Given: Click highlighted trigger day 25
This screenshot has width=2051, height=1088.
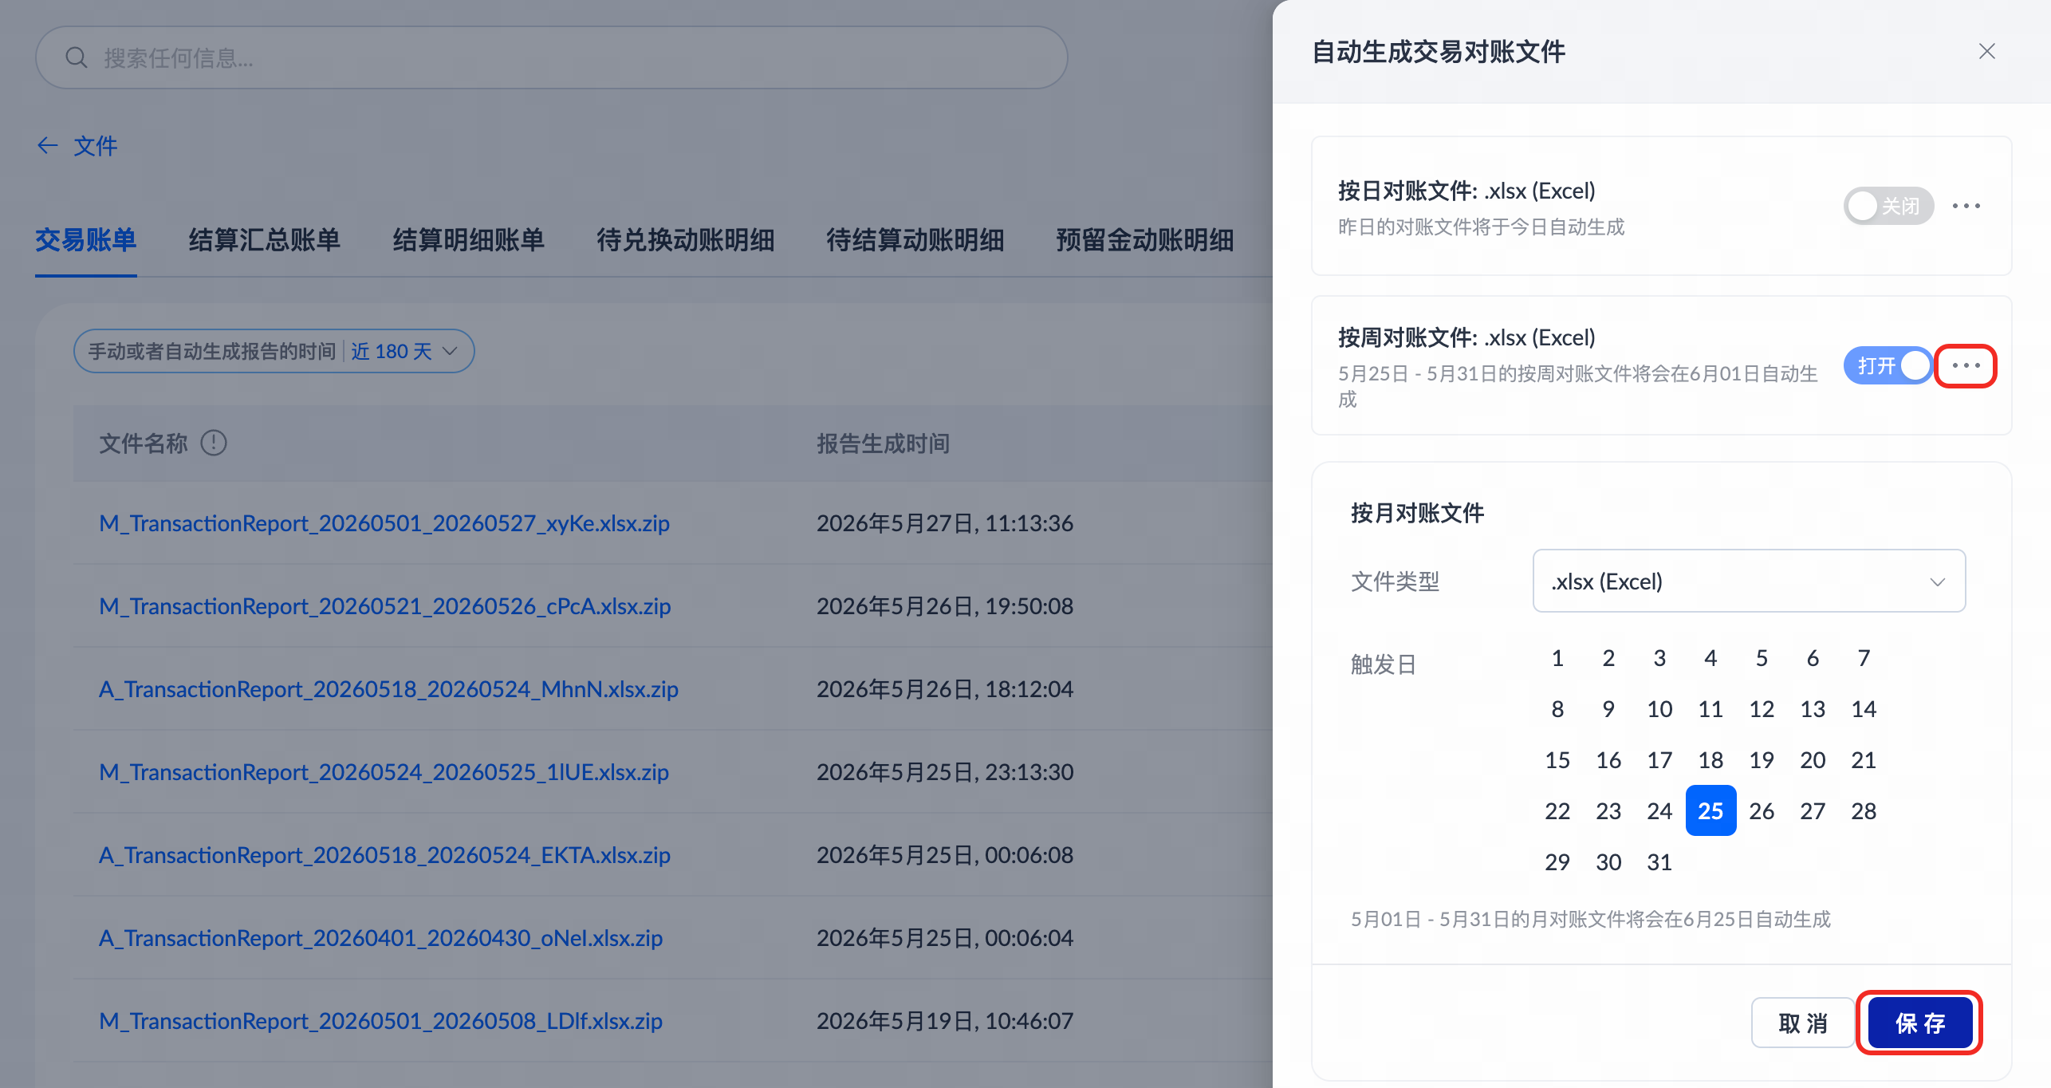Looking at the screenshot, I should click(x=1710, y=810).
